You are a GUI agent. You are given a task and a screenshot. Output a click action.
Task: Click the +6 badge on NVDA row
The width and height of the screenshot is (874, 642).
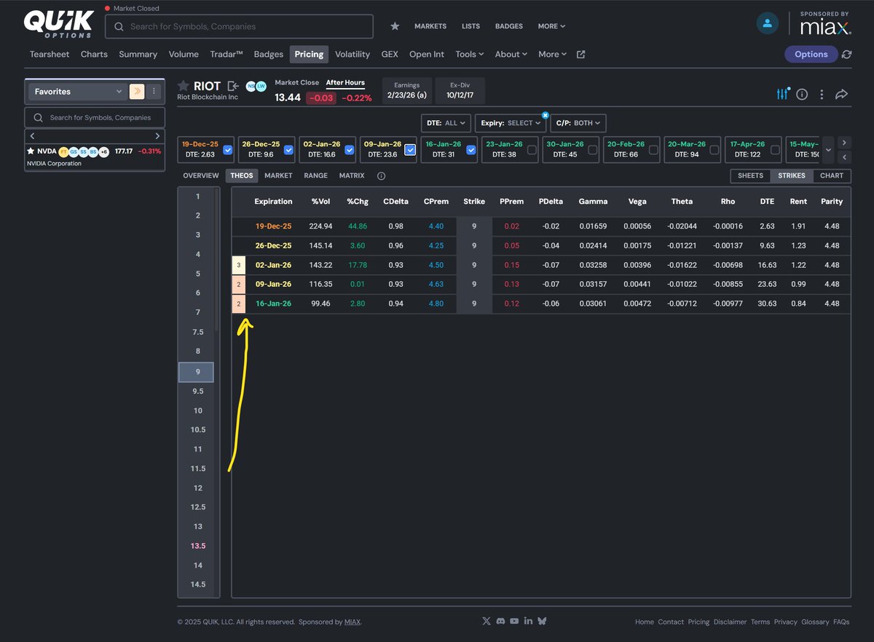(104, 151)
